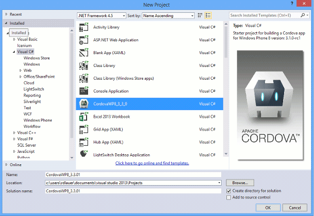Select Windows Store in the tree
Screen dimensions: 314x216
[x=37, y=58]
